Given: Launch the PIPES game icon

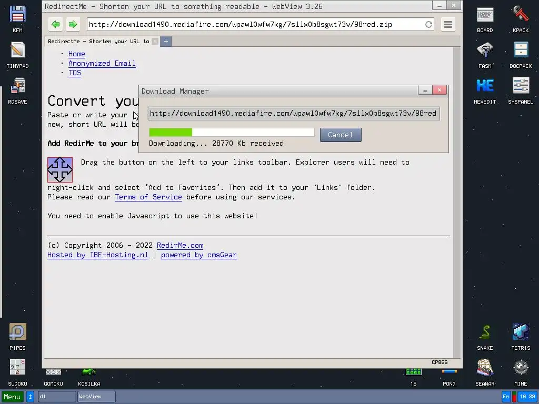Looking at the screenshot, I should click(17, 332).
